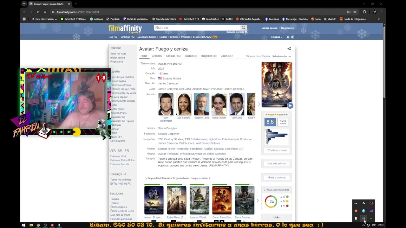Open the browser extensions puzzle icon

[364, 12]
